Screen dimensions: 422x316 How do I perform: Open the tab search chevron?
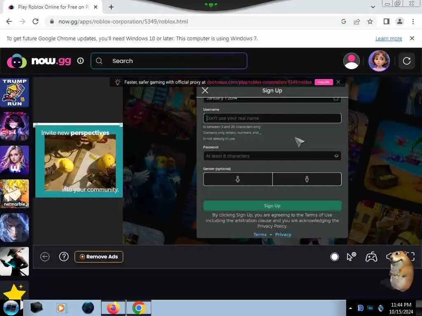pos(373,7)
